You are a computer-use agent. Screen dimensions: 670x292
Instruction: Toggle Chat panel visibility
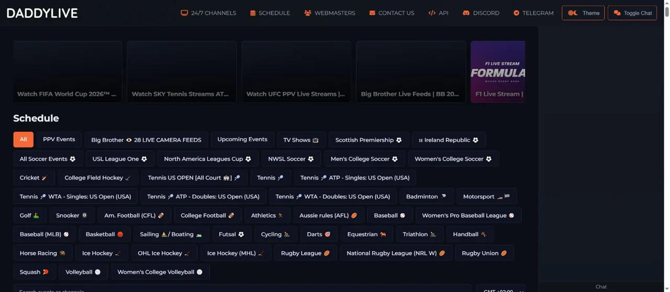tap(632, 13)
